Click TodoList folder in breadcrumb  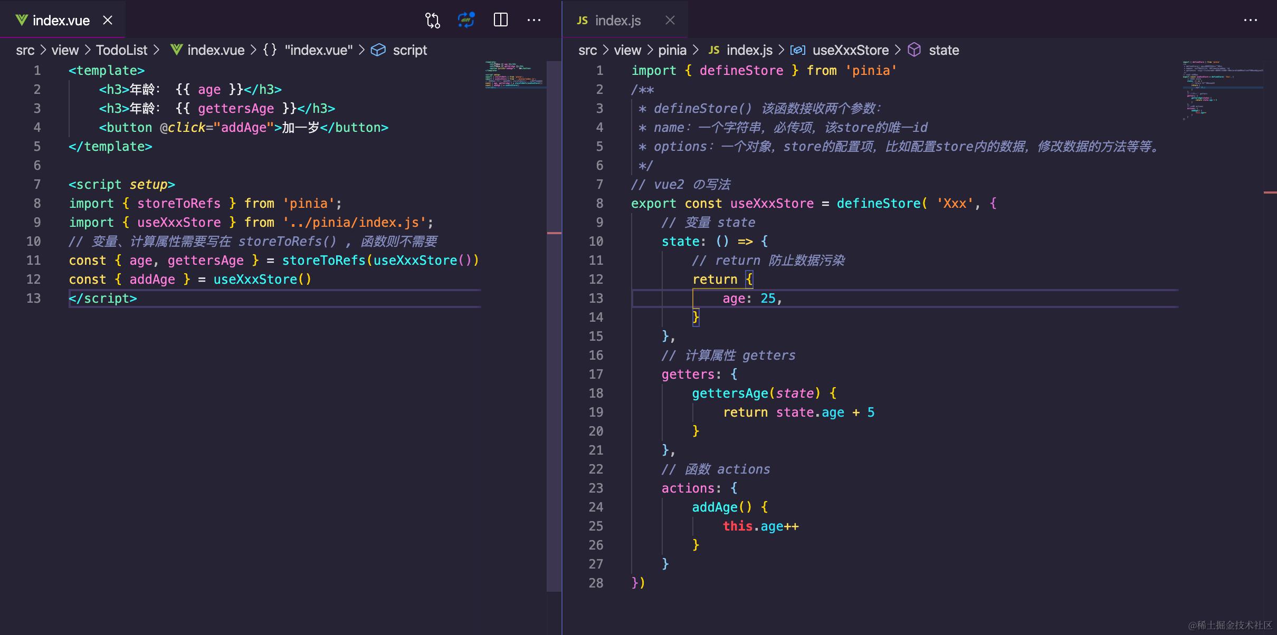click(x=121, y=50)
